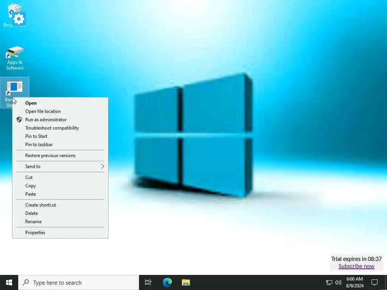Screen dimensions: 387x290
Task: Select Troubleshoot compatibility
Action: tap(60, 128)
